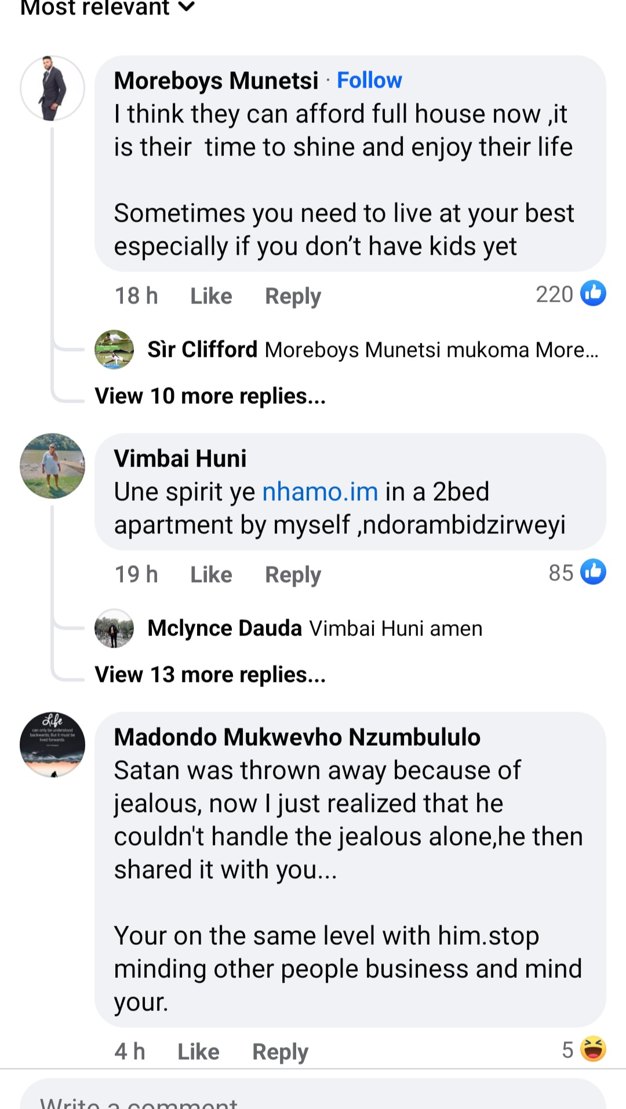Like Madondo Mukwevho Nzumbululo's comment
Viewport: 626px width, 1109px height.
tap(198, 1052)
